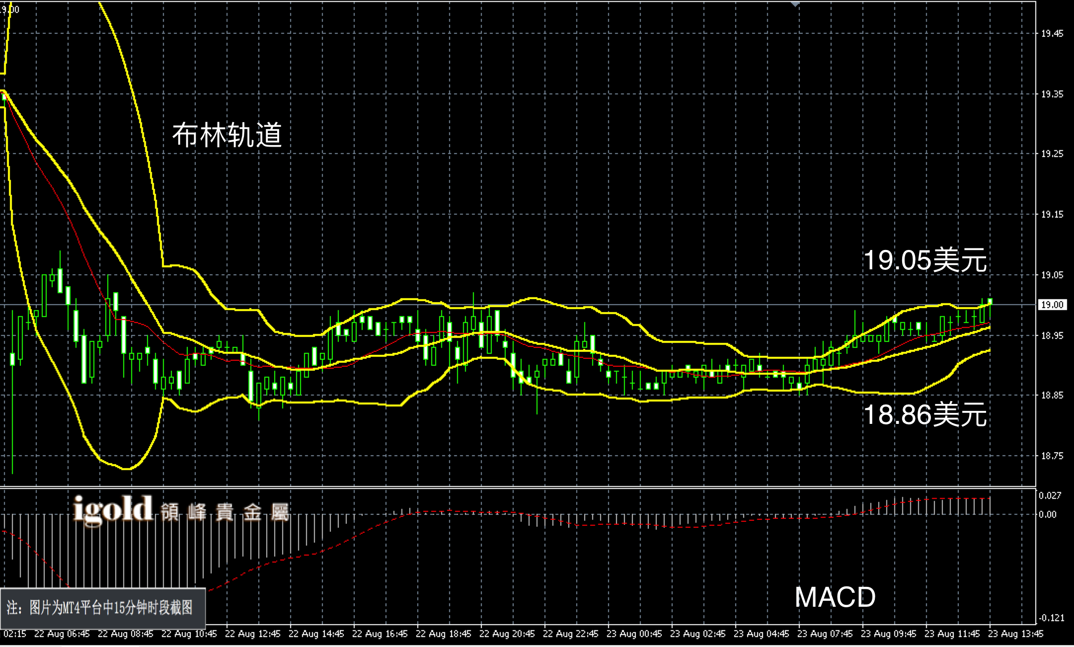Select the 18.86美元 support label
The image size is (1074, 647).
(x=925, y=414)
